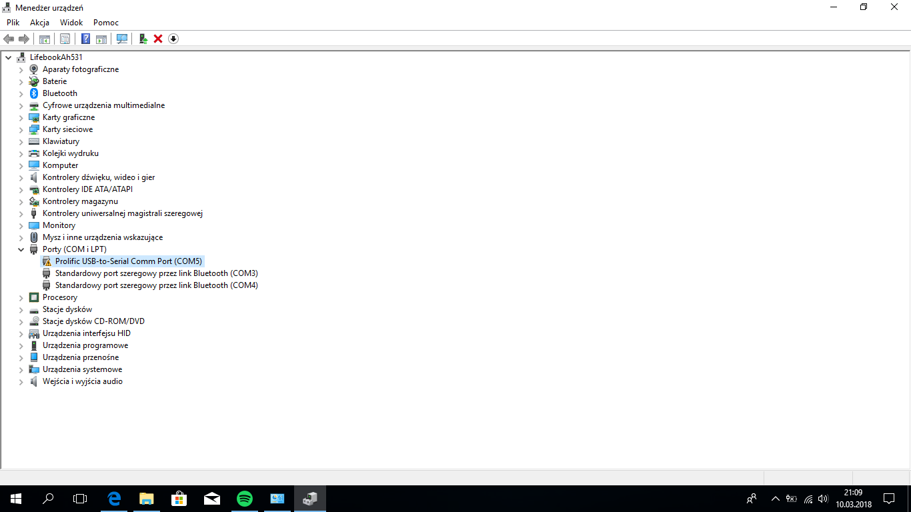Click the Klawiatury keyboard icon
The width and height of the screenshot is (911, 512).
pos(34,141)
